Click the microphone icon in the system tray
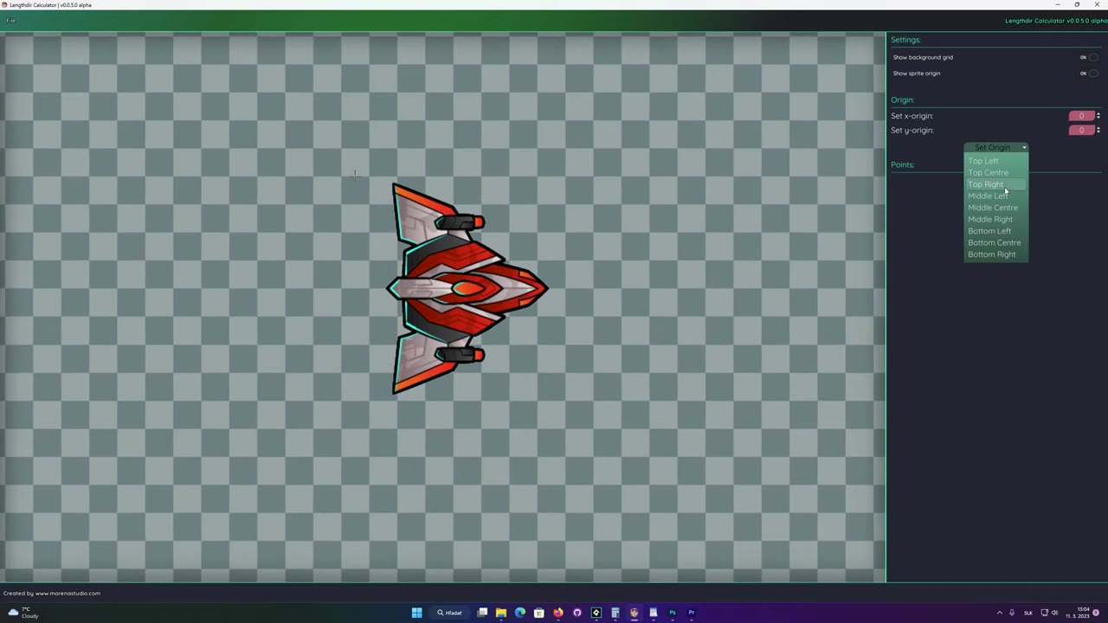 1012,613
